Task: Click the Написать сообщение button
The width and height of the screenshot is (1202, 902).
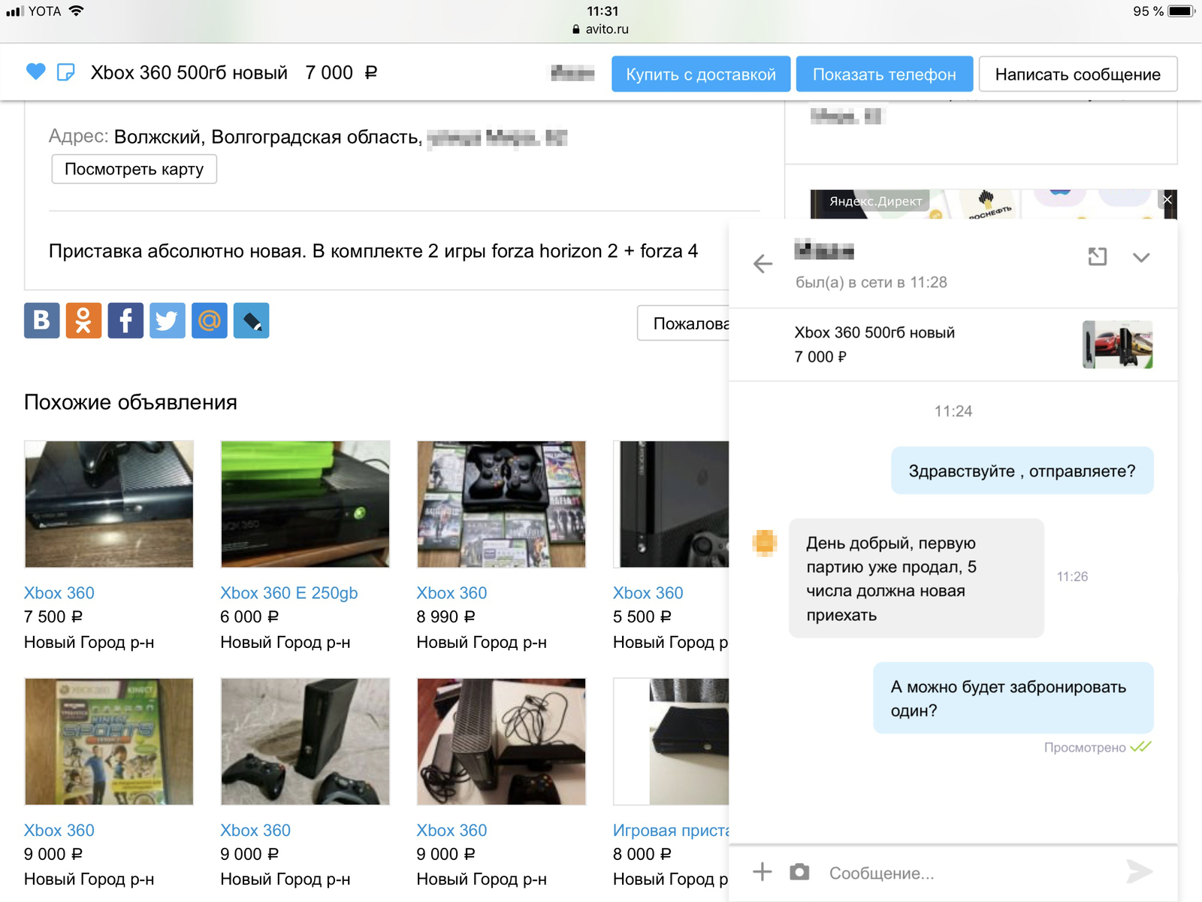Action: coord(1078,74)
